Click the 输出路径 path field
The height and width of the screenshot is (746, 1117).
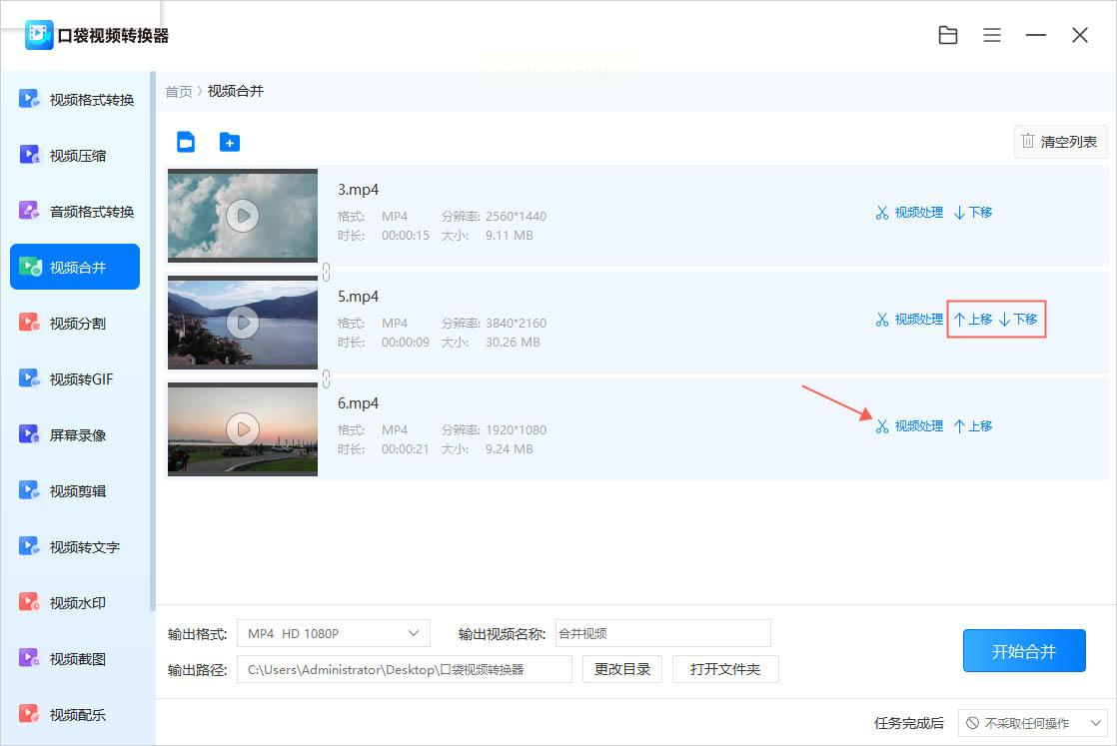(x=405, y=669)
